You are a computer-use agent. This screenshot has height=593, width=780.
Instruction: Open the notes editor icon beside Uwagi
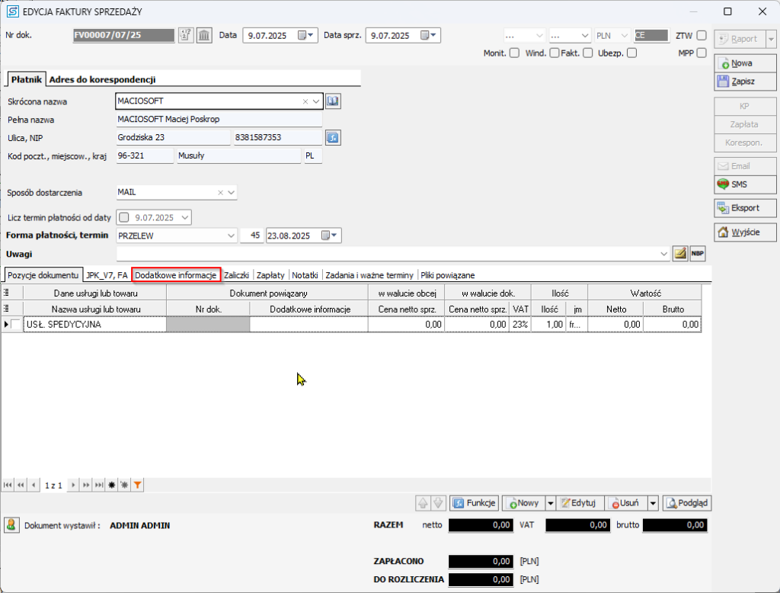pos(681,254)
